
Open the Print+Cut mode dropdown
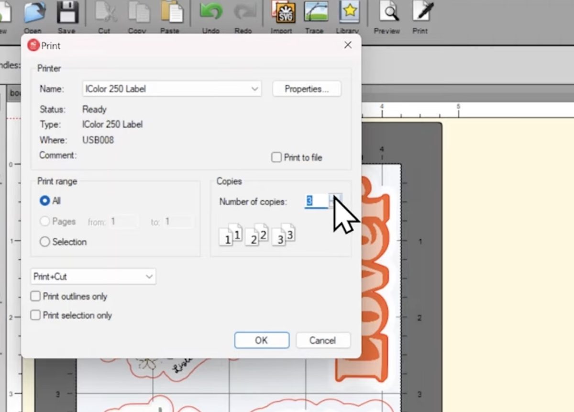pos(93,277)
